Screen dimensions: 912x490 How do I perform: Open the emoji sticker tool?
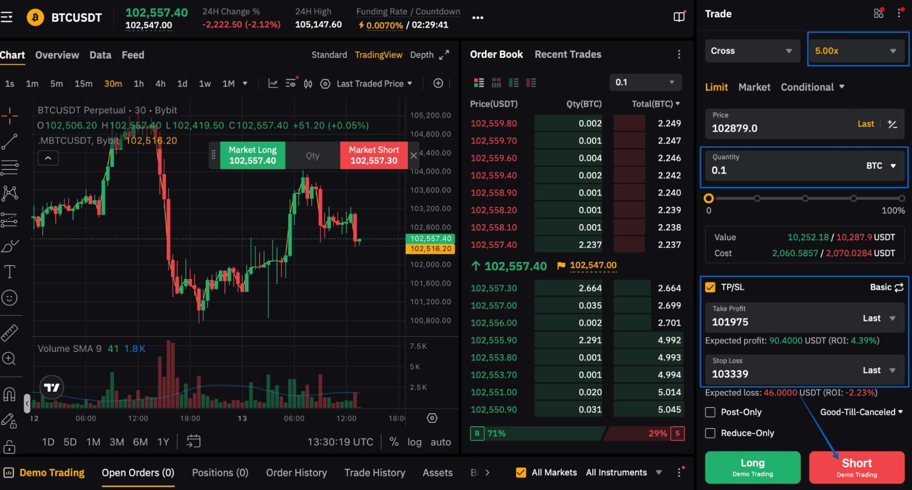coord(10,298)
